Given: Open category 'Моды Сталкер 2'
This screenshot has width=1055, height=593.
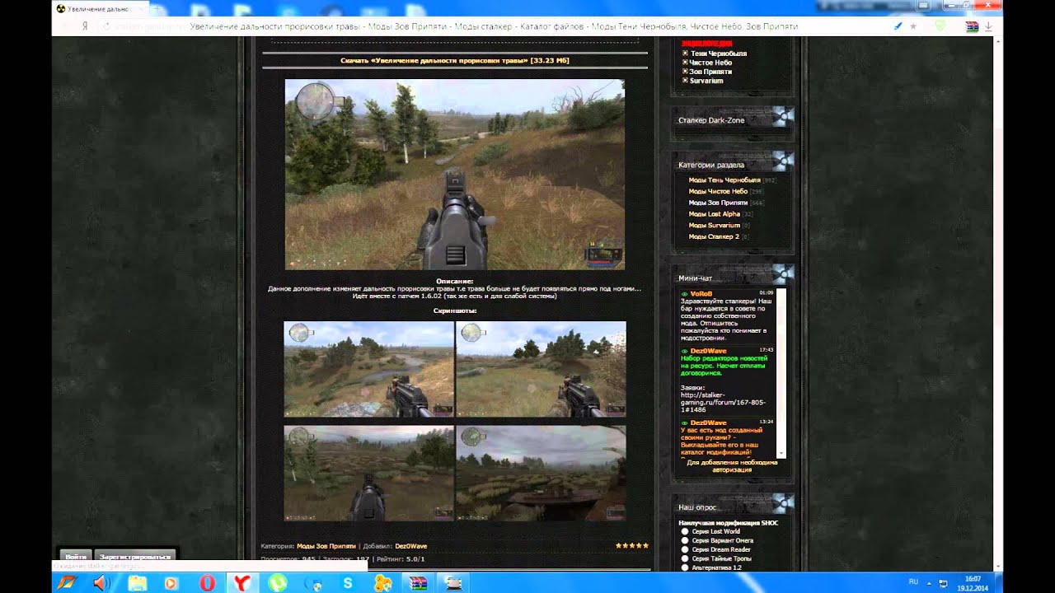Looking at the screenshot, I should [713, 237].
